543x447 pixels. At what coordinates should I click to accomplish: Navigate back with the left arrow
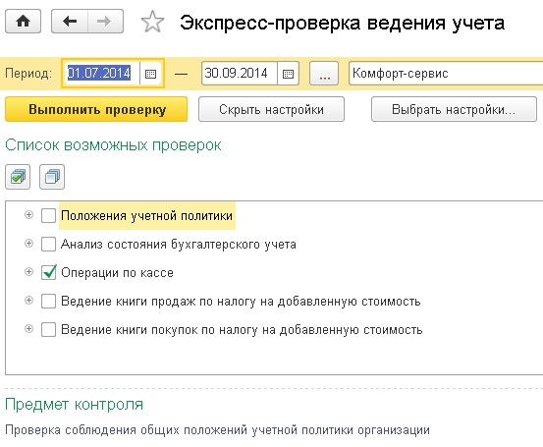[70, 22]
